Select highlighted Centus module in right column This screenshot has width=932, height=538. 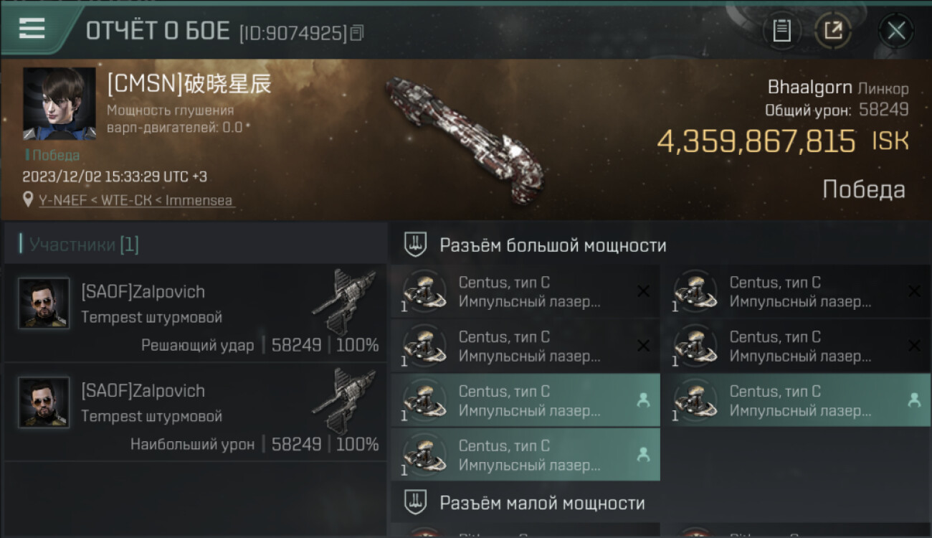797,400
